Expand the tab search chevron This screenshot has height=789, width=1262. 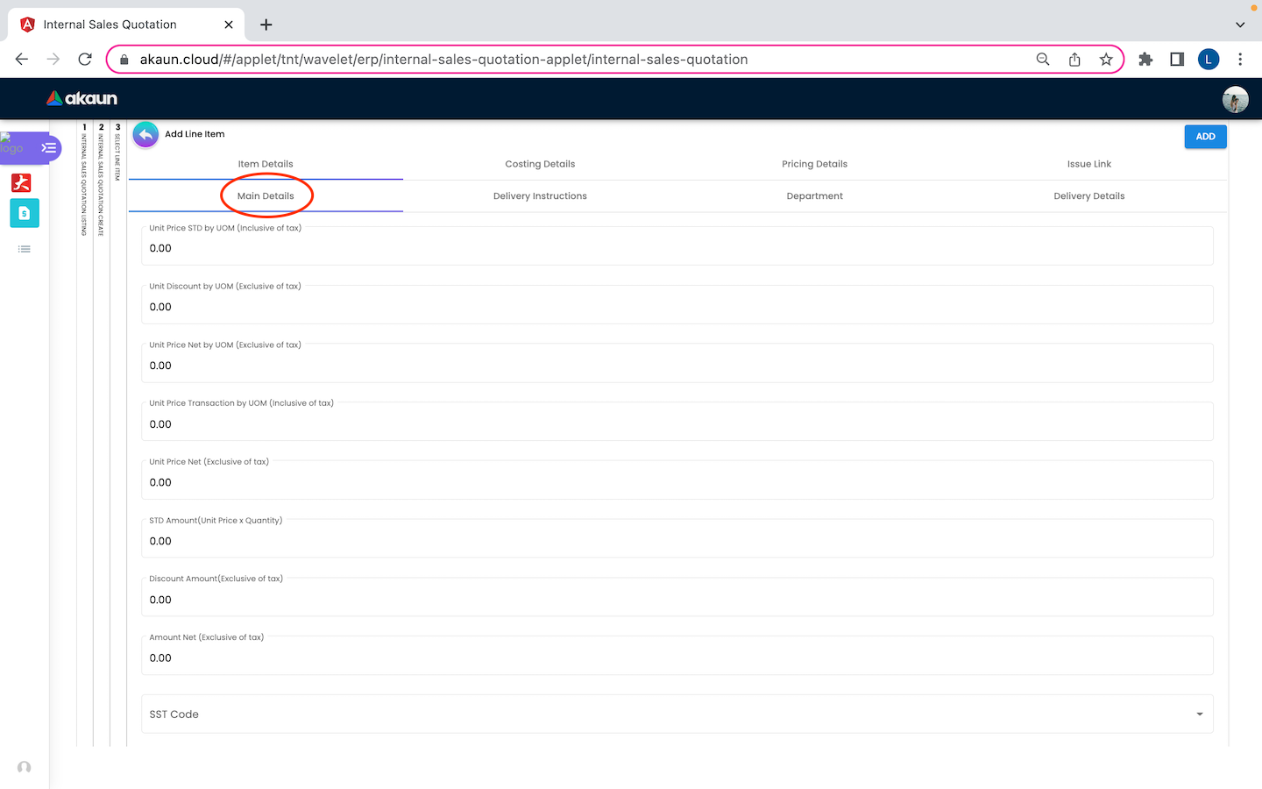pos(1239,25)
